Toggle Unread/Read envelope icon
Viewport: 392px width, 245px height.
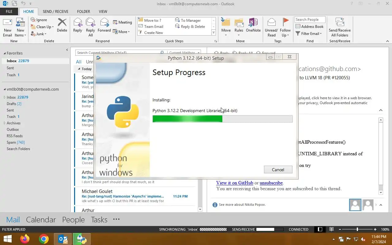coord(272,22)
